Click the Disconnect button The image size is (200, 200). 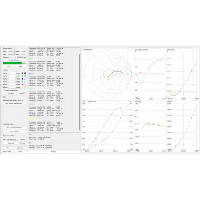click(x=11, y=143)
